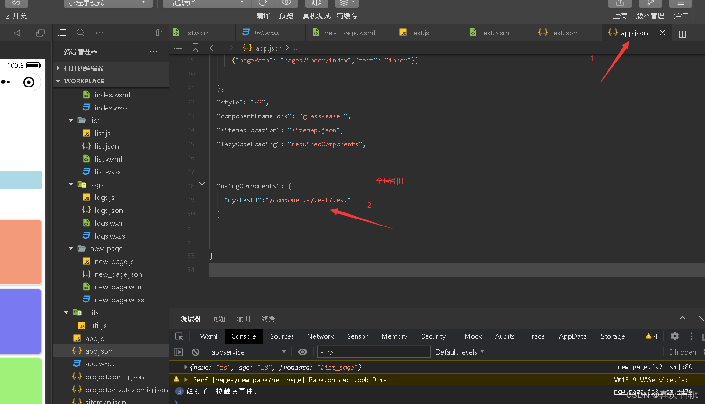Screen dimensions: 705x404
Task: Click the 预览 preview eye icon
Action: point(286,3)
